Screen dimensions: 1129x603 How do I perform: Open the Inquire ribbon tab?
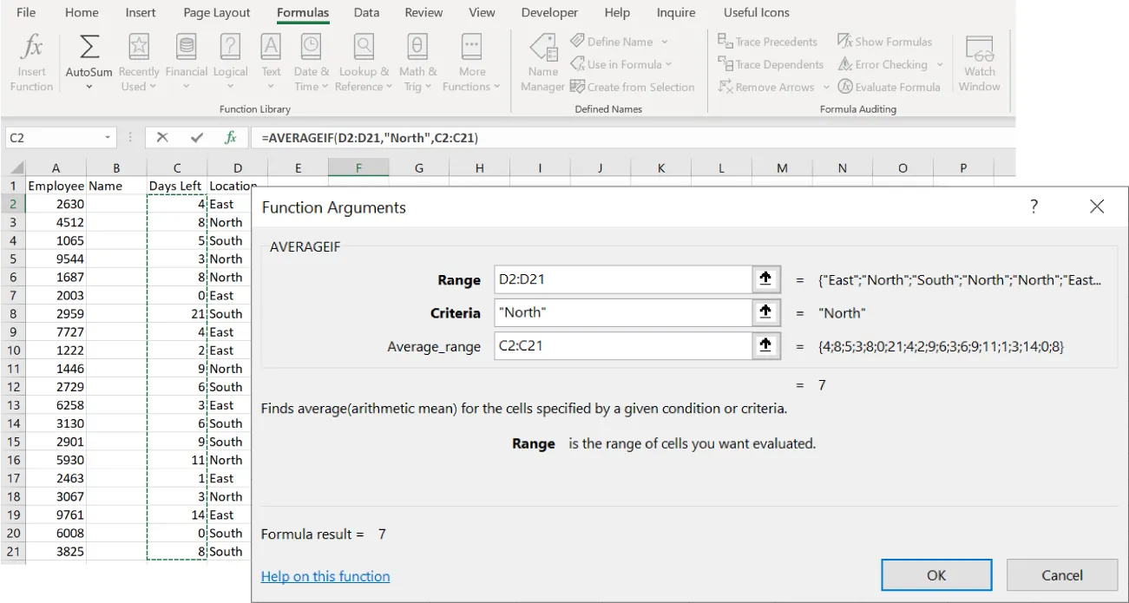(675, 12)
